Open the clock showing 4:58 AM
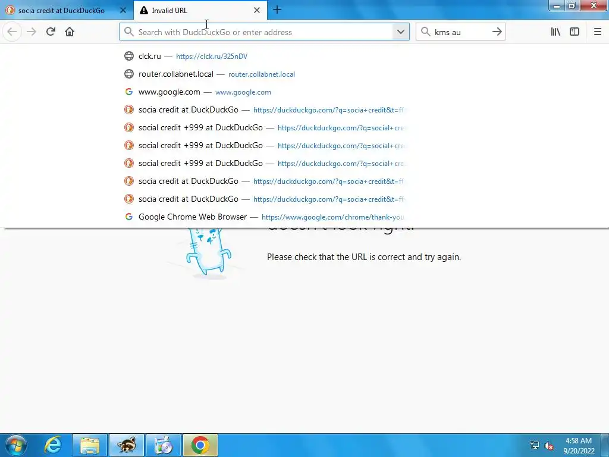 point(579,446)
